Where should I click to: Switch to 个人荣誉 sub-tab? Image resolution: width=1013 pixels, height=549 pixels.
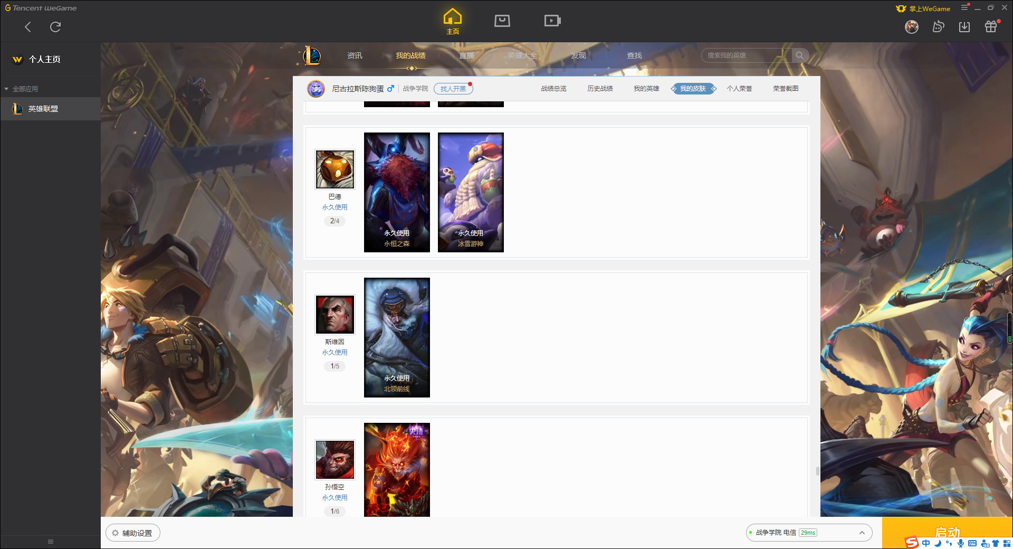(x=739, y=89)
